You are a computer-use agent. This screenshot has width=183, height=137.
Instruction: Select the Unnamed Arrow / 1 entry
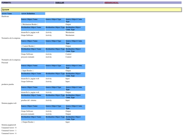9,131
